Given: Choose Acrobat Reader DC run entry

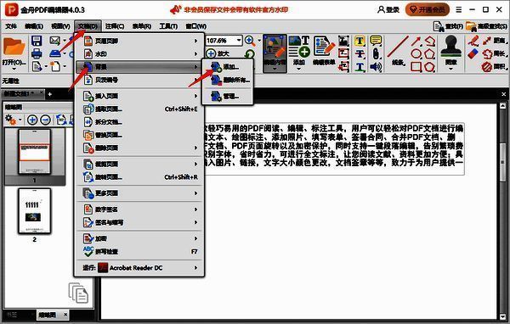Looking at the screenshot, I should click(x=140, y=268).
